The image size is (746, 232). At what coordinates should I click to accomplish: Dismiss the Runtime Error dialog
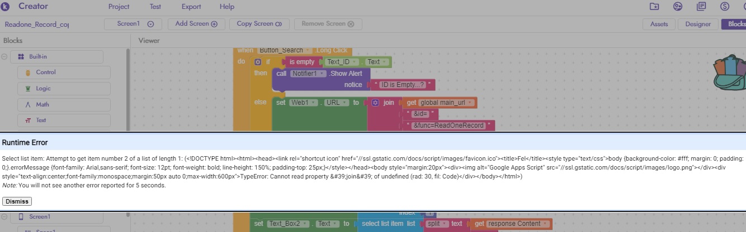click(x=17, y=201)
